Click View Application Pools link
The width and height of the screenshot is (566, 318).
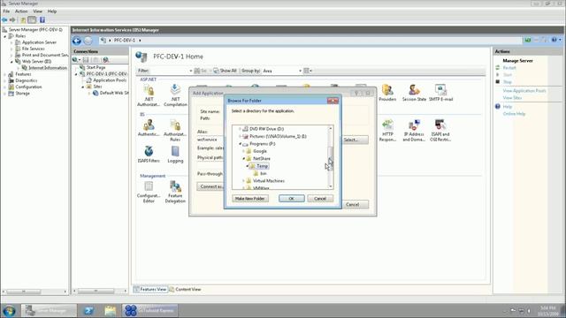(x=524, y=91)
